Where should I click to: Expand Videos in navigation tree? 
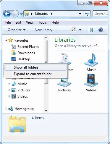[9, 96]
